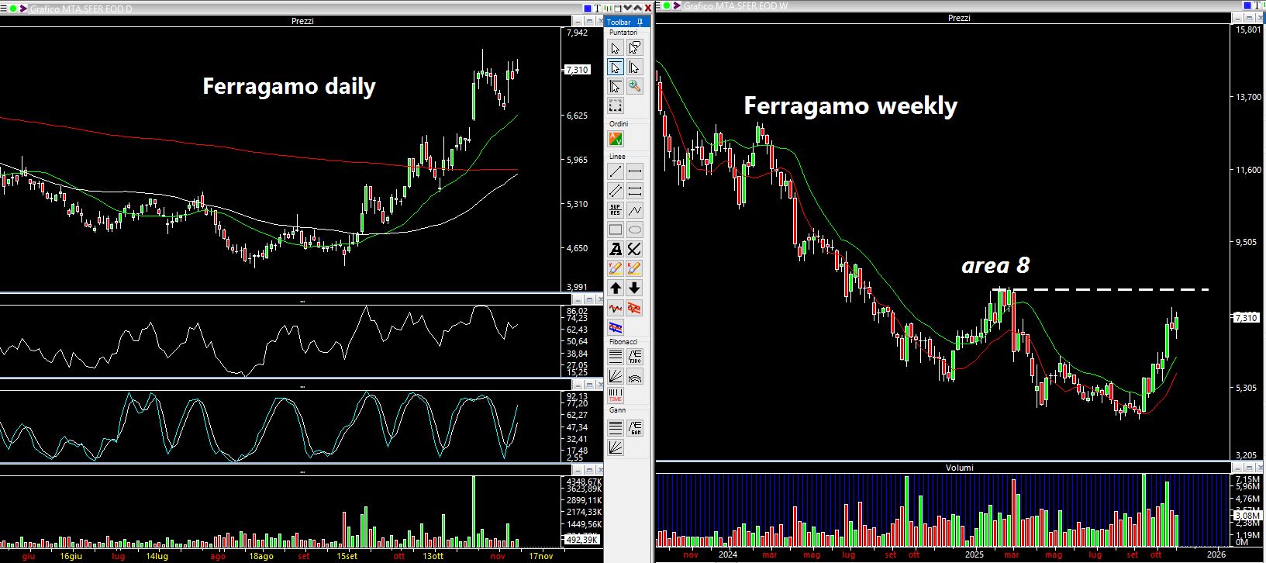The height and width of the screenshot is (563, 1266).
Task: Click the candlestick icon in daily chart title bar
Action: click(608, 9)
